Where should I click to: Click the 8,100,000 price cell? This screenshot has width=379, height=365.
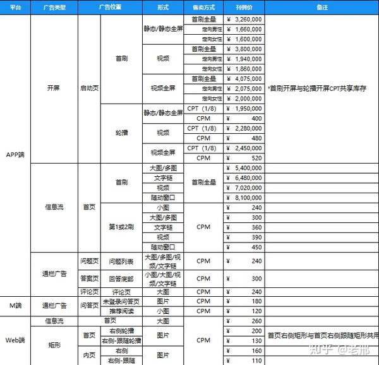pyautogui.click(x=244, y=198)
